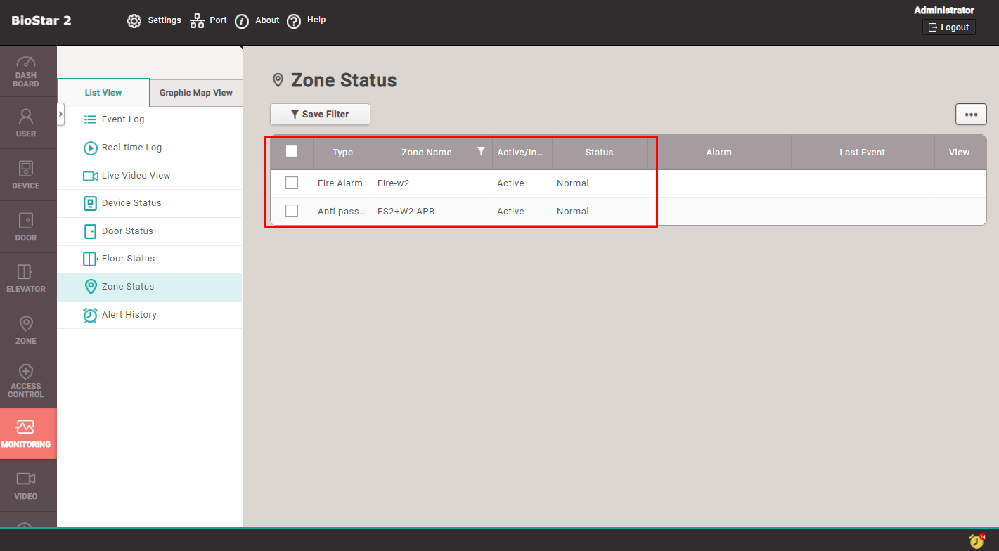Open Real-time Log in the list
Image resolution: width=999 pixels, height=551 pixels.
[131, 148]
